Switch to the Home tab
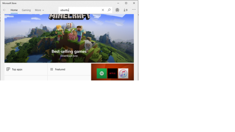This screenshot has height=132, width=235. 14,10
